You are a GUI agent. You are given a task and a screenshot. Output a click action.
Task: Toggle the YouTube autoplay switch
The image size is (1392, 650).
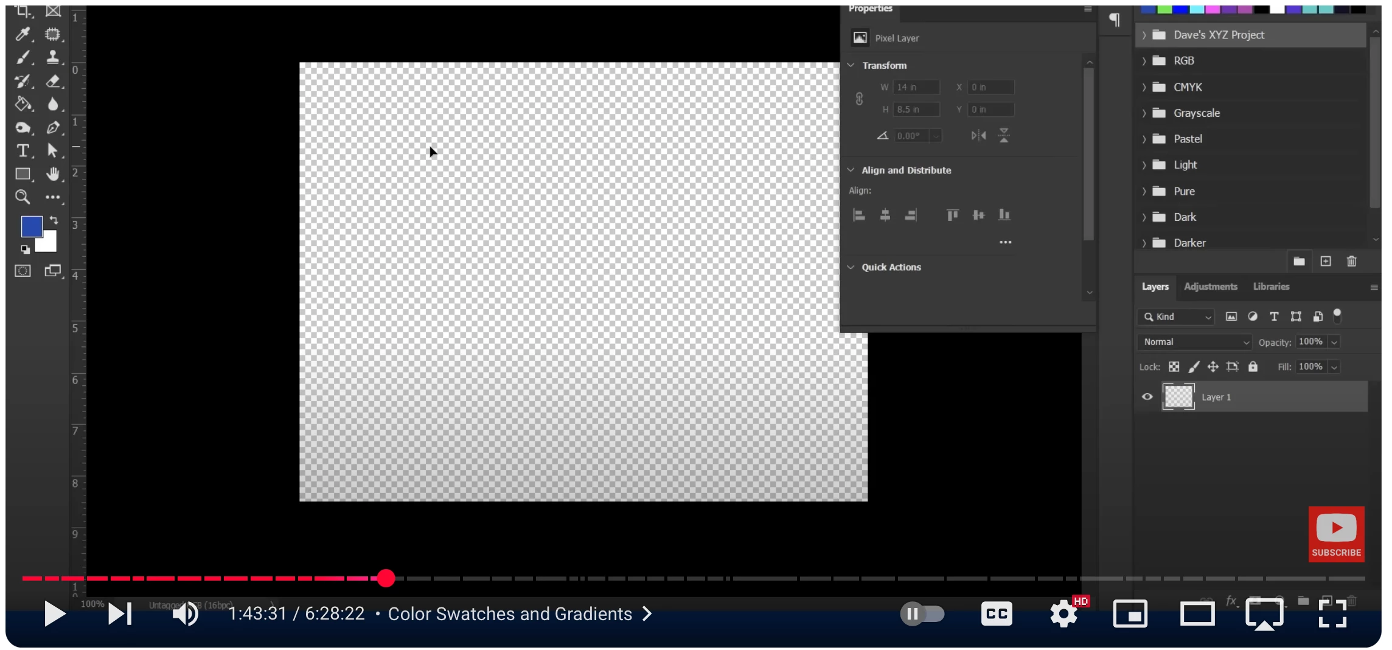pyautogui.click(x=922, y=613)
